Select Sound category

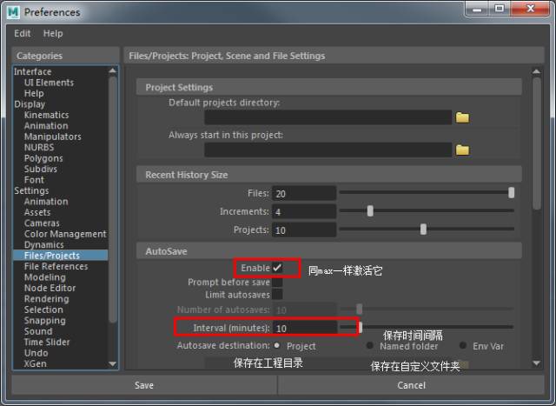point(38,331)
